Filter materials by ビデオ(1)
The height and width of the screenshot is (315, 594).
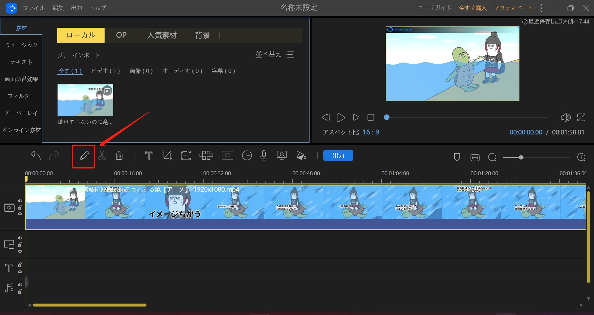(106, 71)
